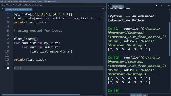171x96 pixels.
Task: Click line number 10 in the gutter
Action: pos(7,51)
